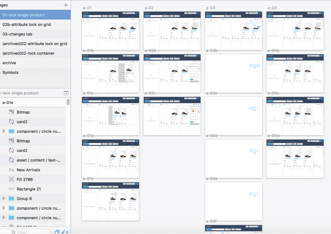Image resolution: width=331 pixels, height=234 pixels.
Task: Select artboard title a-01b on canvas
Action: click(x=88, y=50)
